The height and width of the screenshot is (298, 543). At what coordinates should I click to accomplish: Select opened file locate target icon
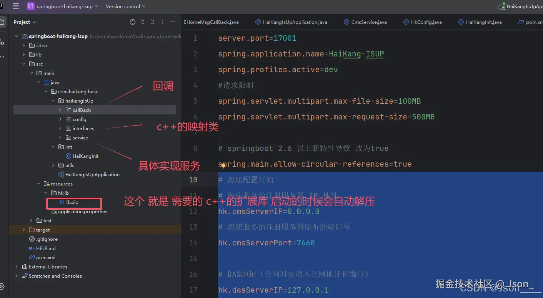pos(133,22)
